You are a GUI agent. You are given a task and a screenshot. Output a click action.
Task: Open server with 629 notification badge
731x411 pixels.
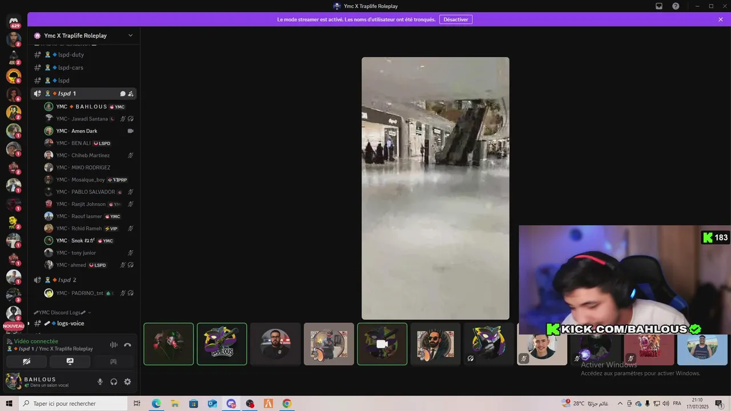[14, 22]
